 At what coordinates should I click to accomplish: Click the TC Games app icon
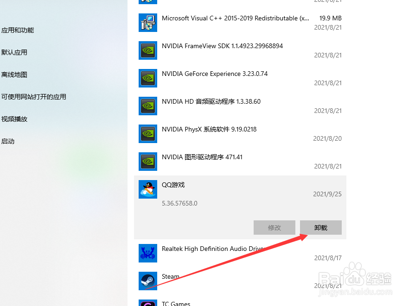point(148,303)
